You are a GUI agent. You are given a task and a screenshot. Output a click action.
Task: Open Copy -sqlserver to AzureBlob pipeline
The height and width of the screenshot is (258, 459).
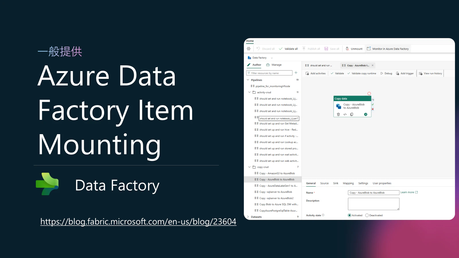(x=273, y=192)
